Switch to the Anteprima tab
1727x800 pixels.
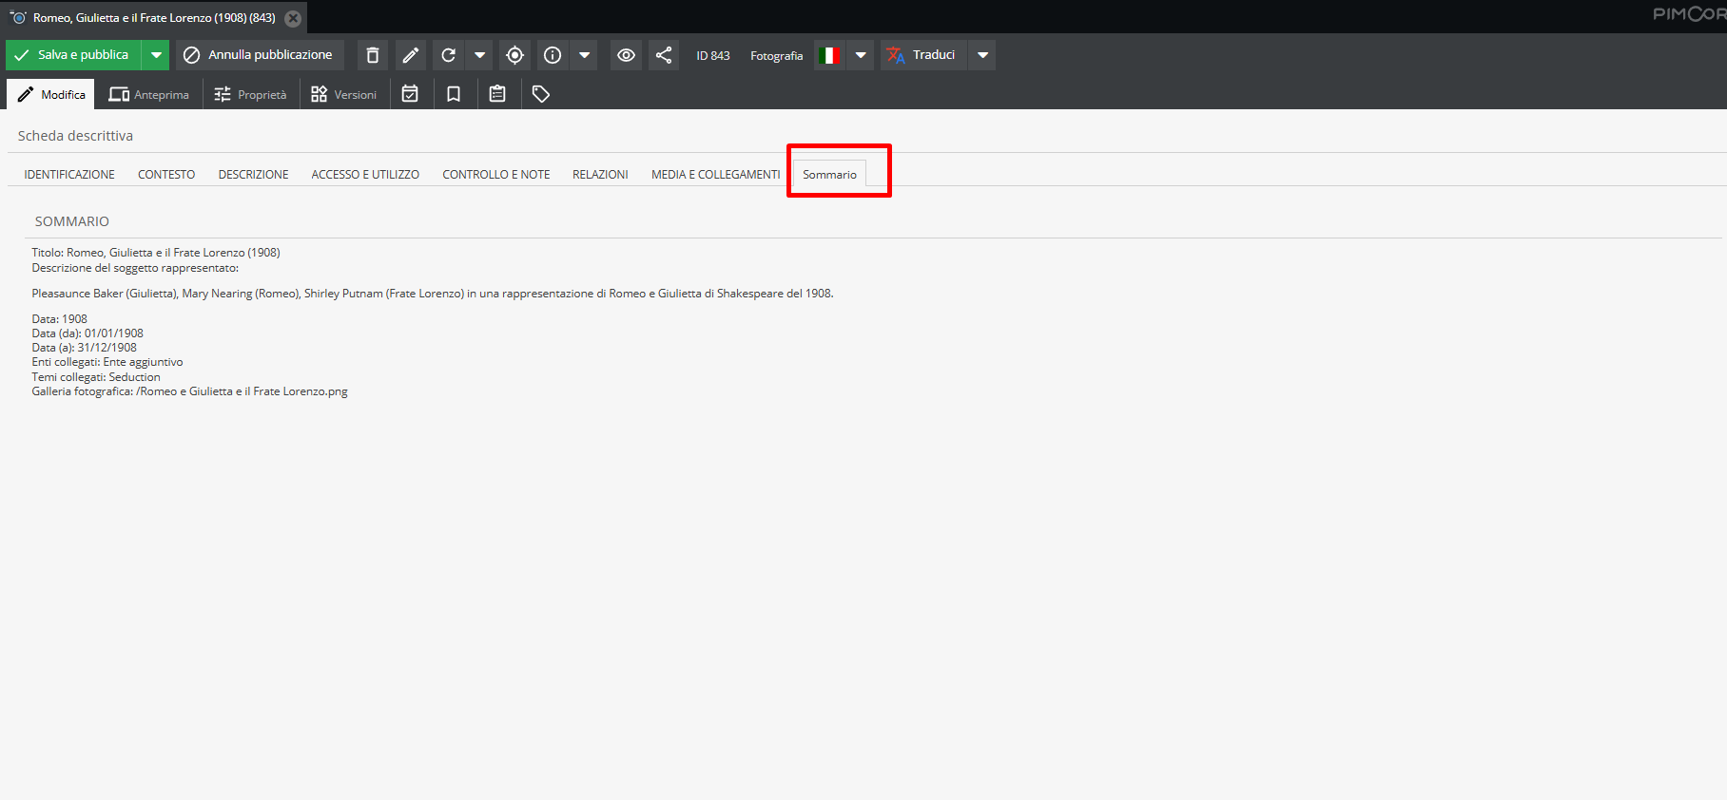[x=148, y=94]
